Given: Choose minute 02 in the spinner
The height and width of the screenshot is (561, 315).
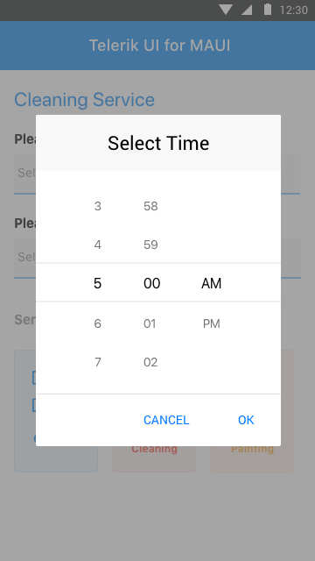Looking at the screenshot, I should tap(150, 362).
